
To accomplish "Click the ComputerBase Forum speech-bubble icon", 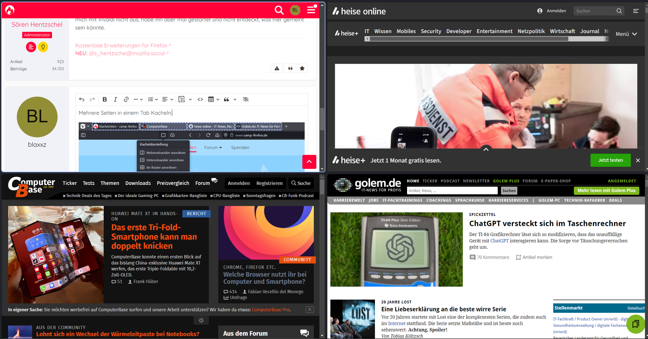I will click(214, 180).
